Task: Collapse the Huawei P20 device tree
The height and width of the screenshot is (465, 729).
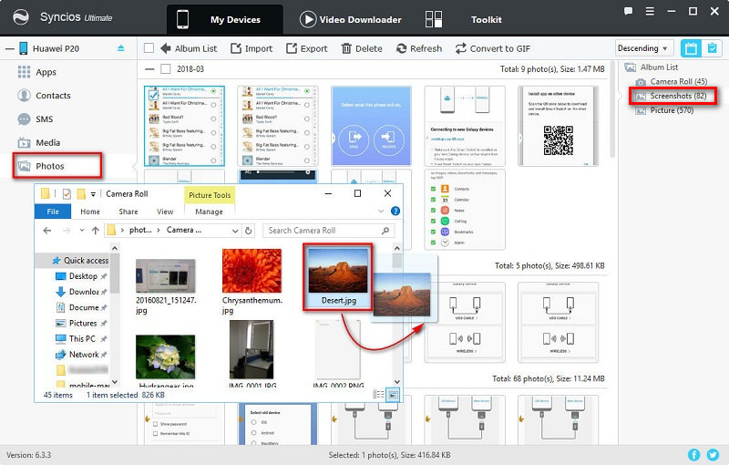Action: click(x=9, y=48)
